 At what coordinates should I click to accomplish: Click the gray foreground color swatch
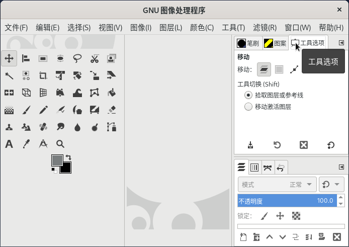coord(56,159)
